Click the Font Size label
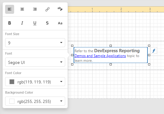 pos(12,34)
